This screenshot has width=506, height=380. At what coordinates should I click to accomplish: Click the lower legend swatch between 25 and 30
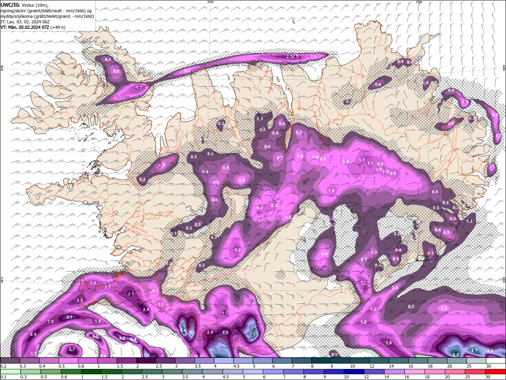pyautogui.click(x=474, y=372)
